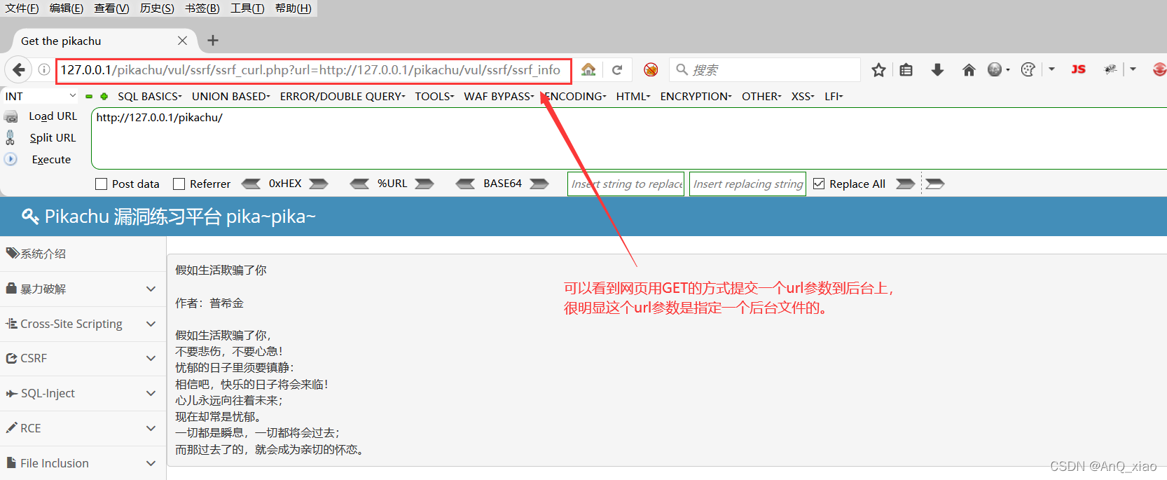Open the UNION BASED dropdown menu
Viewport: 1167px width, 480px height.
[230, 96]
